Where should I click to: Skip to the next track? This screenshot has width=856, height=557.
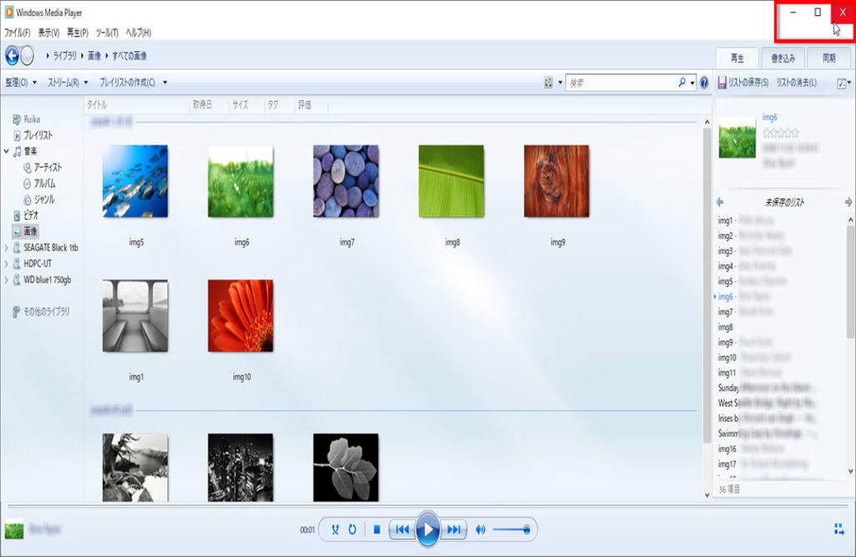pos(454,529)
